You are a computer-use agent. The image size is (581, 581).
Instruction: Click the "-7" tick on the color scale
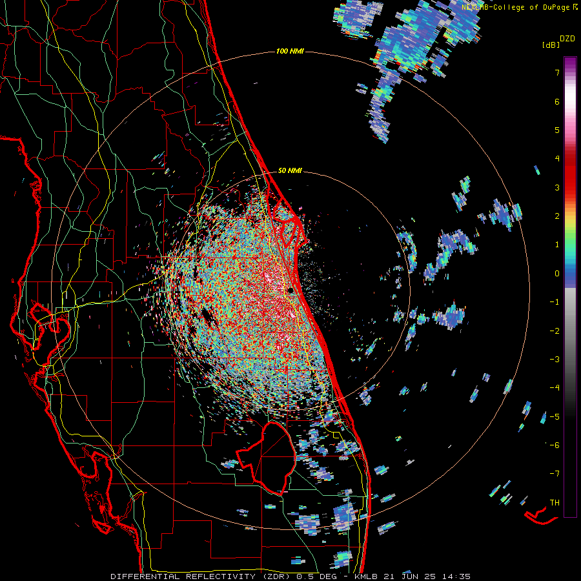point(555,474)
